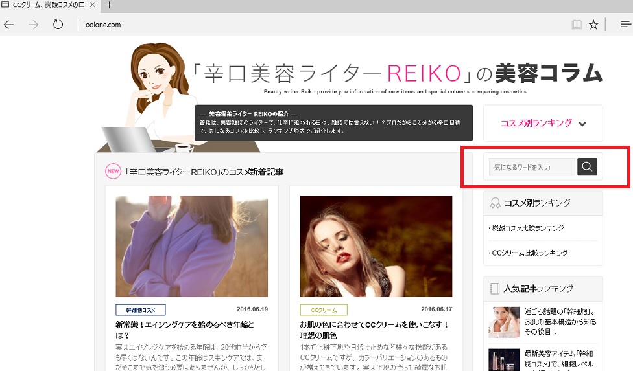Click the ribbon icon by コスメ別ランキング heading

pyautogui.click(x=495, y=203)
